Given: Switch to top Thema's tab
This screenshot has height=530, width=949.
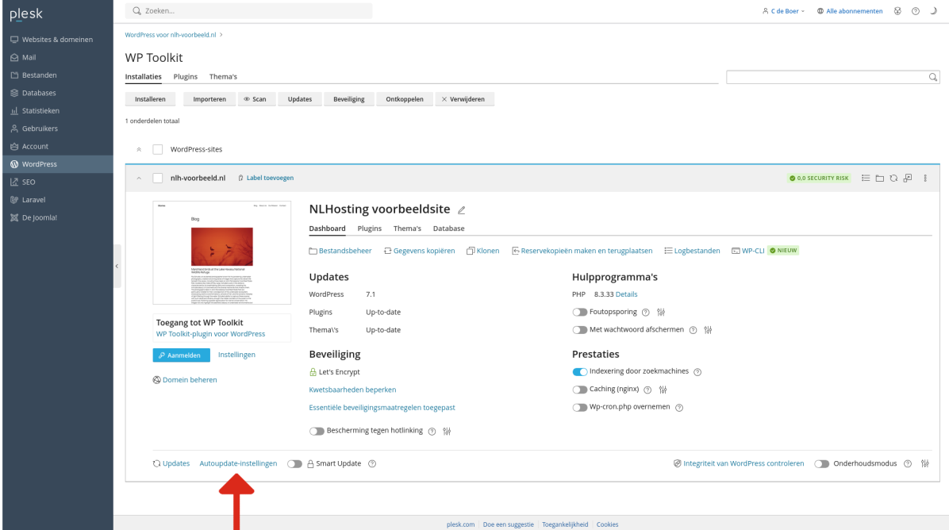Looking at the screenshot, I should point(223,77).
